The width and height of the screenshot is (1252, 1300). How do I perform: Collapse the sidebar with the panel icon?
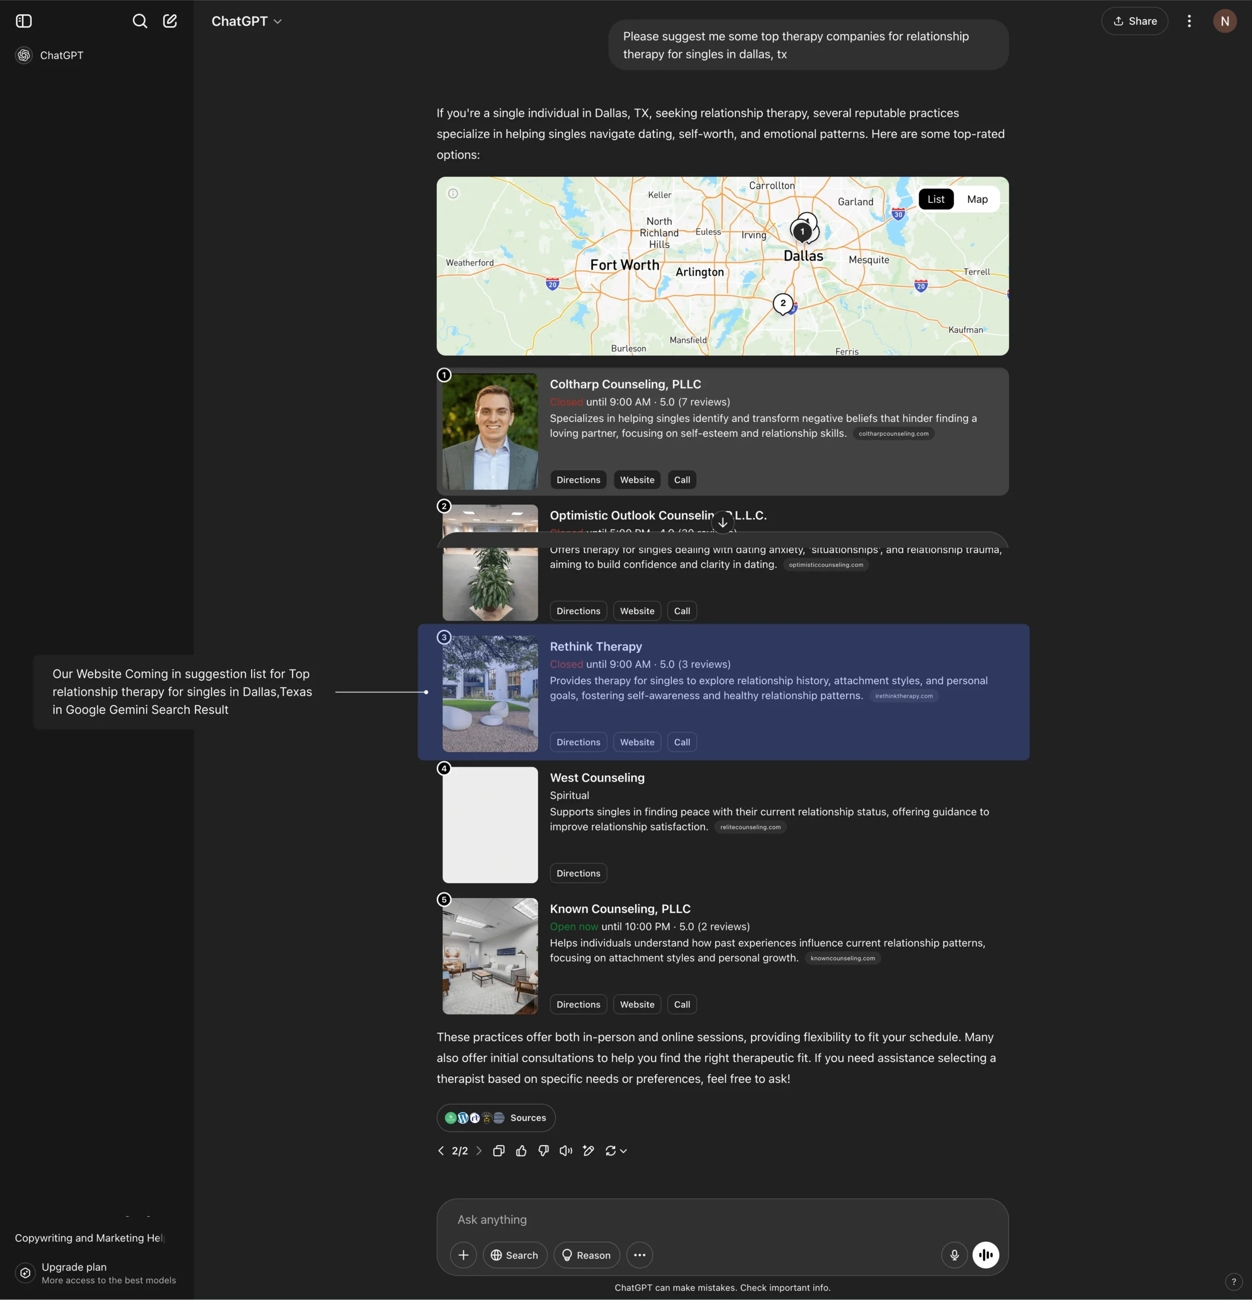24,21
